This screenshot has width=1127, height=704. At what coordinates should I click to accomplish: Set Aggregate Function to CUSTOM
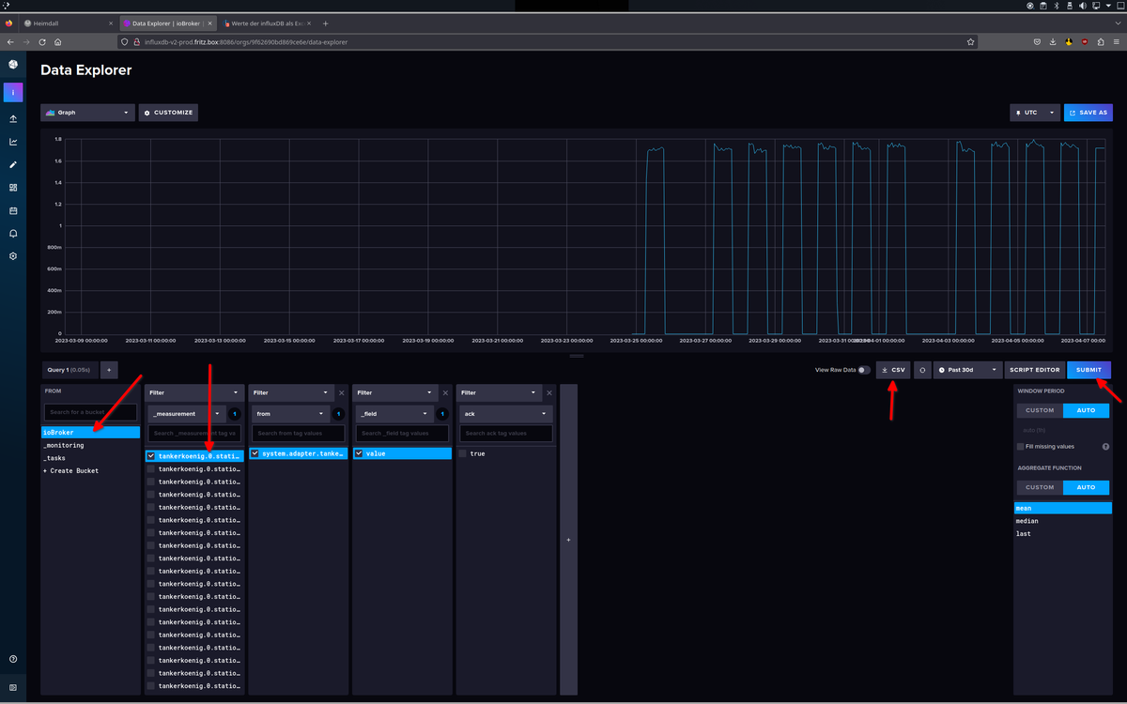click(x=1040, y=487)
